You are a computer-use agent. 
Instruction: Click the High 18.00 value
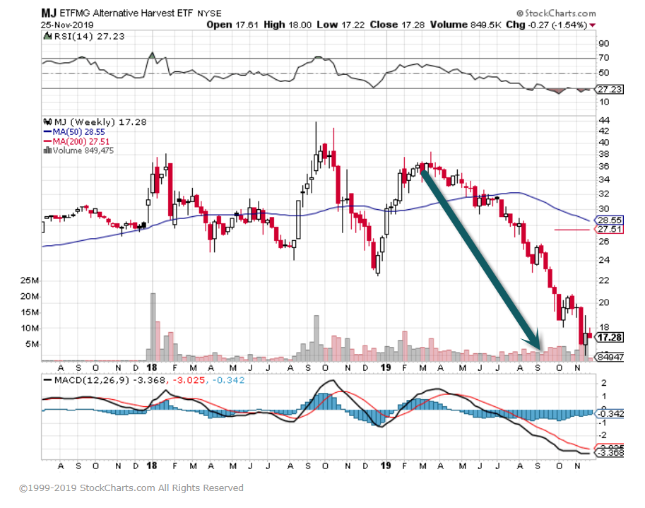pos(288,25)
